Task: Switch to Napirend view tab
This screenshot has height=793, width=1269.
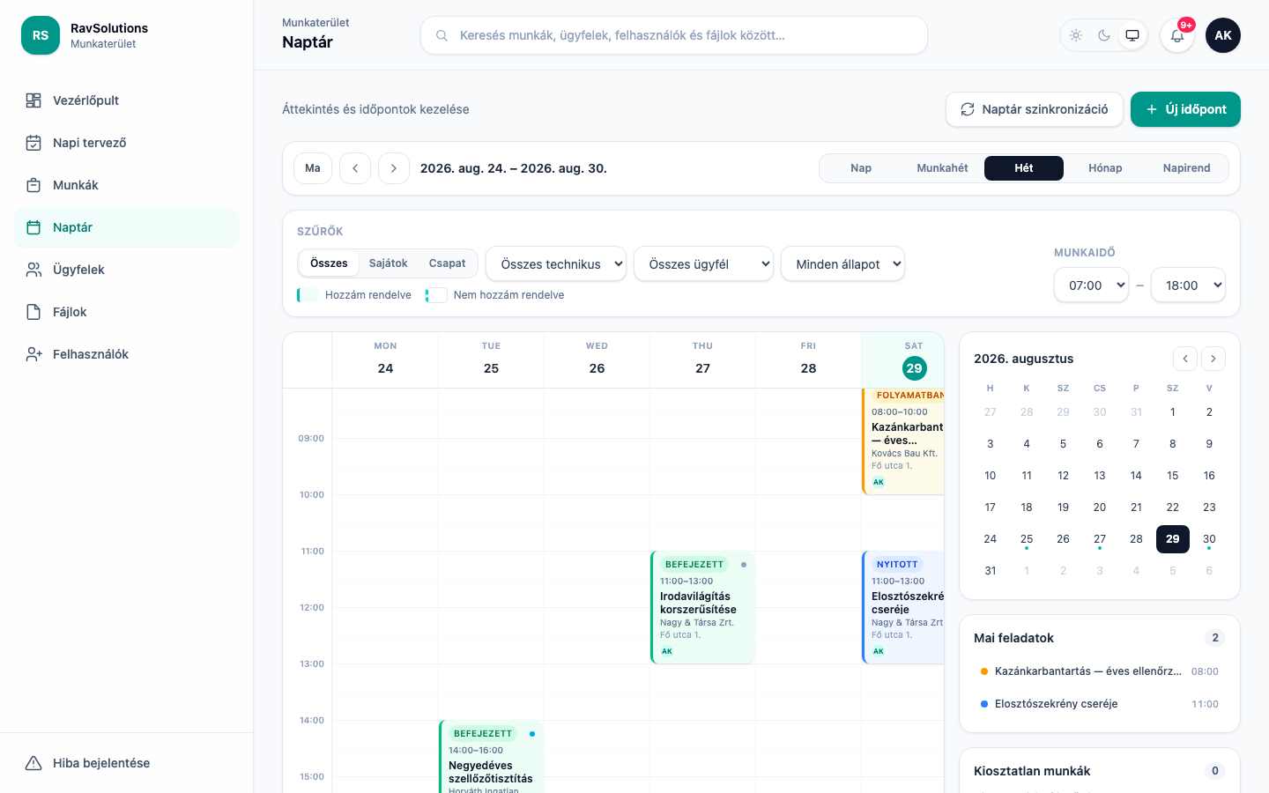Action: [1186, 168]
